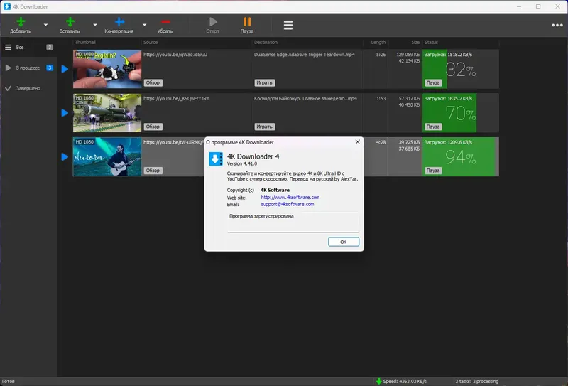Click the Готов status bar text
Screen dimensions: 568x386
point(9,381)
